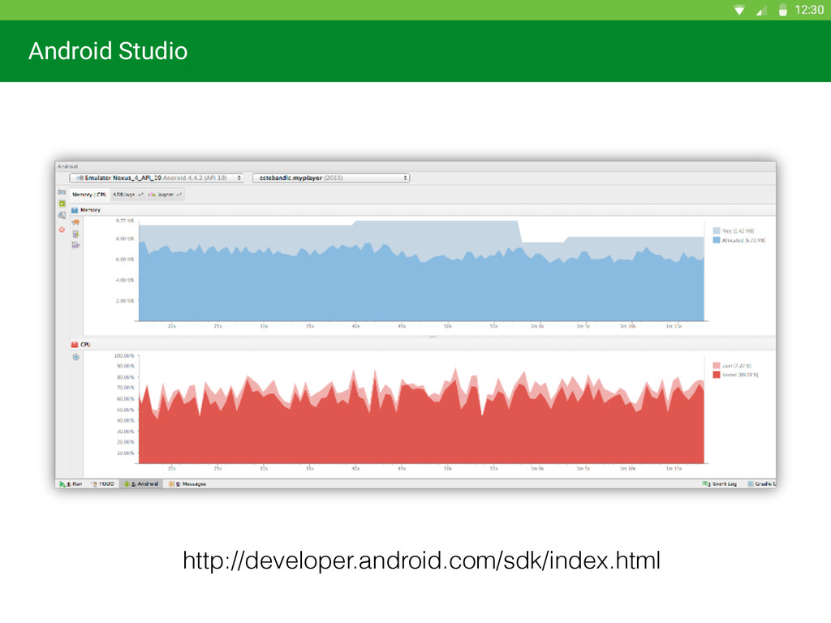
Task: Click the Android Studio screenshot thumbnail
Action: [415, 324]
